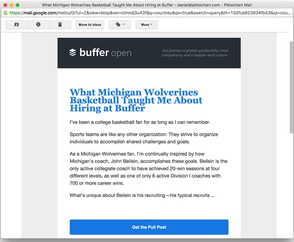Click the green padlock secure-site icon
Image resolution: width=294 pixels, height=242 pixels.
[5, 13]
